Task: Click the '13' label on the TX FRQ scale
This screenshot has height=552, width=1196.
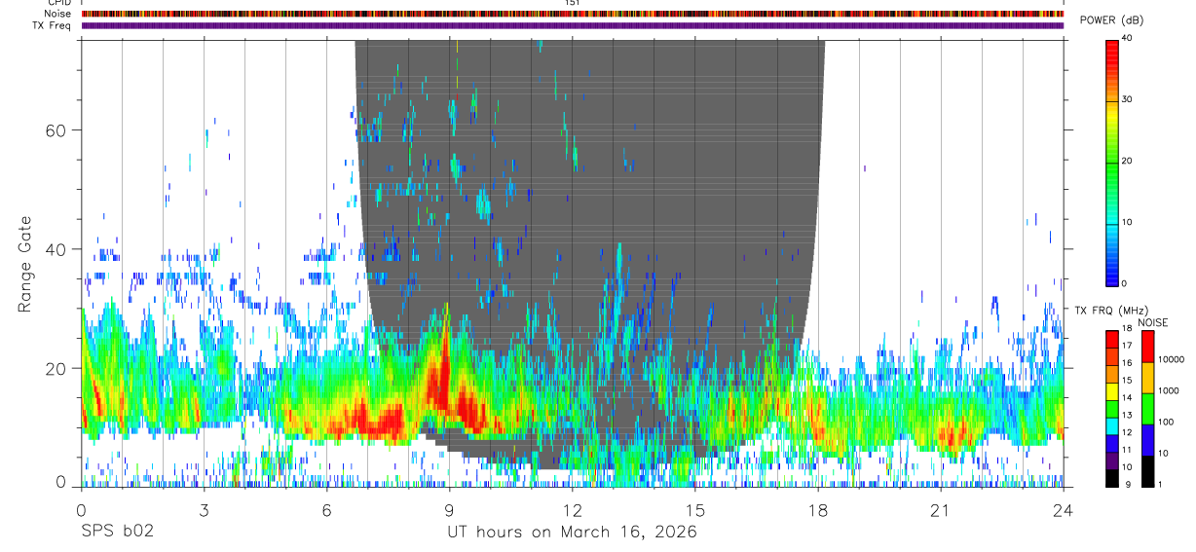Action: coord(1127,415)
